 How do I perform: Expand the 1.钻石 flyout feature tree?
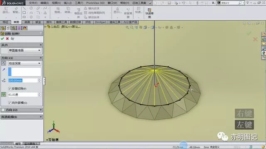[45, 26]
